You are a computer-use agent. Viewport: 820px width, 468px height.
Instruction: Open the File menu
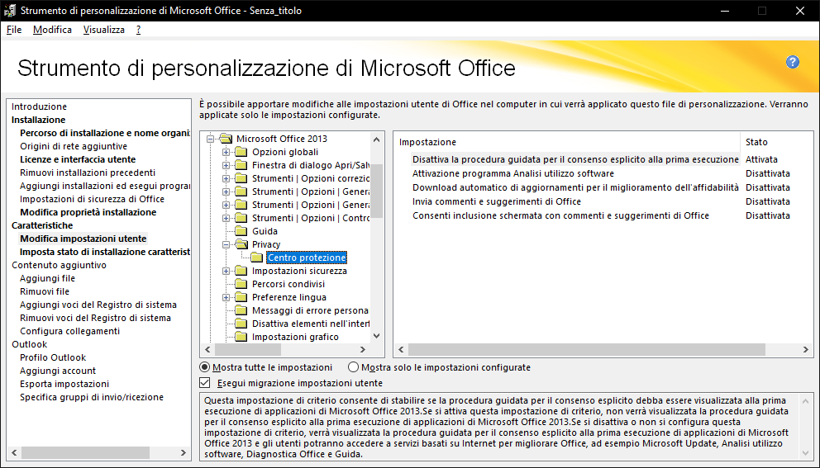(x=14, y=30)
